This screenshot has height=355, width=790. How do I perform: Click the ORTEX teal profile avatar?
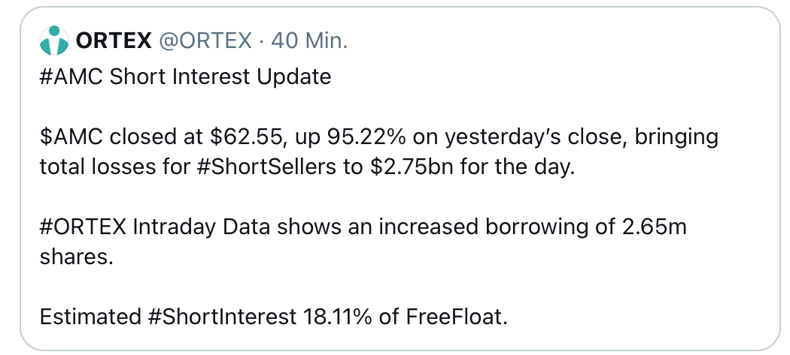(x=53, y=41)
